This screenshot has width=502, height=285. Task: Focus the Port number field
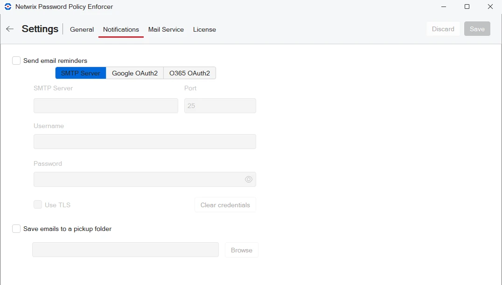[x=220, y=106]
